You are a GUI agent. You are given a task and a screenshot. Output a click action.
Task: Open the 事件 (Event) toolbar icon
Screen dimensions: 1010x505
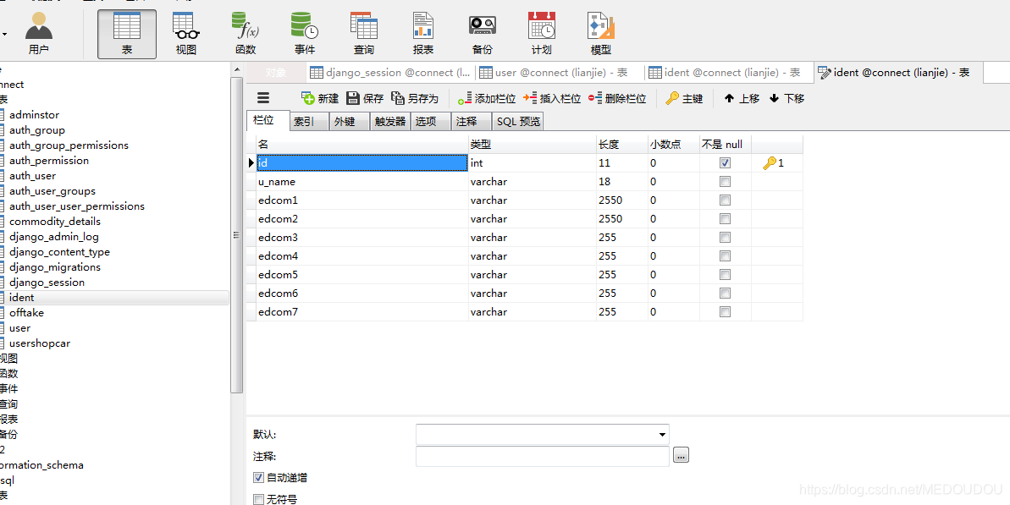click(x=305, y=32)
